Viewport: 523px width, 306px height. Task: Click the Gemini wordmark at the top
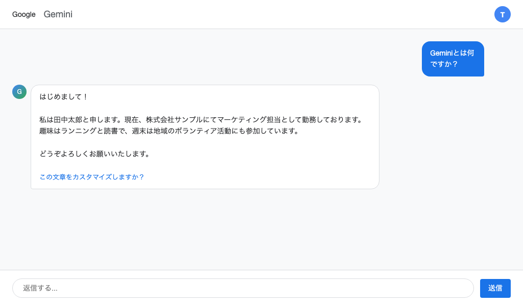click(x=58, y=14)
